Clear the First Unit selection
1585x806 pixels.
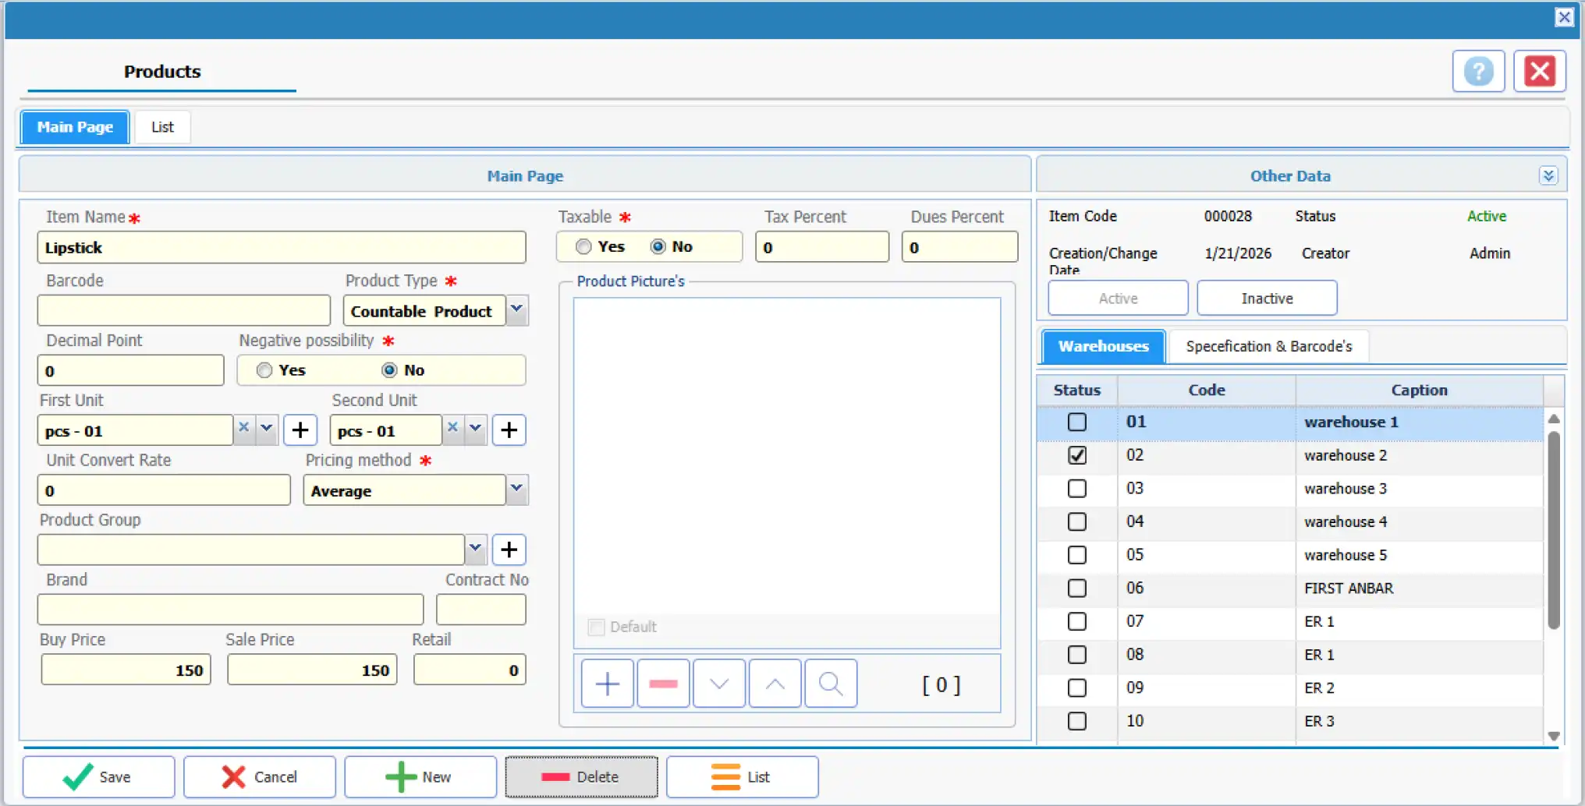244,428
